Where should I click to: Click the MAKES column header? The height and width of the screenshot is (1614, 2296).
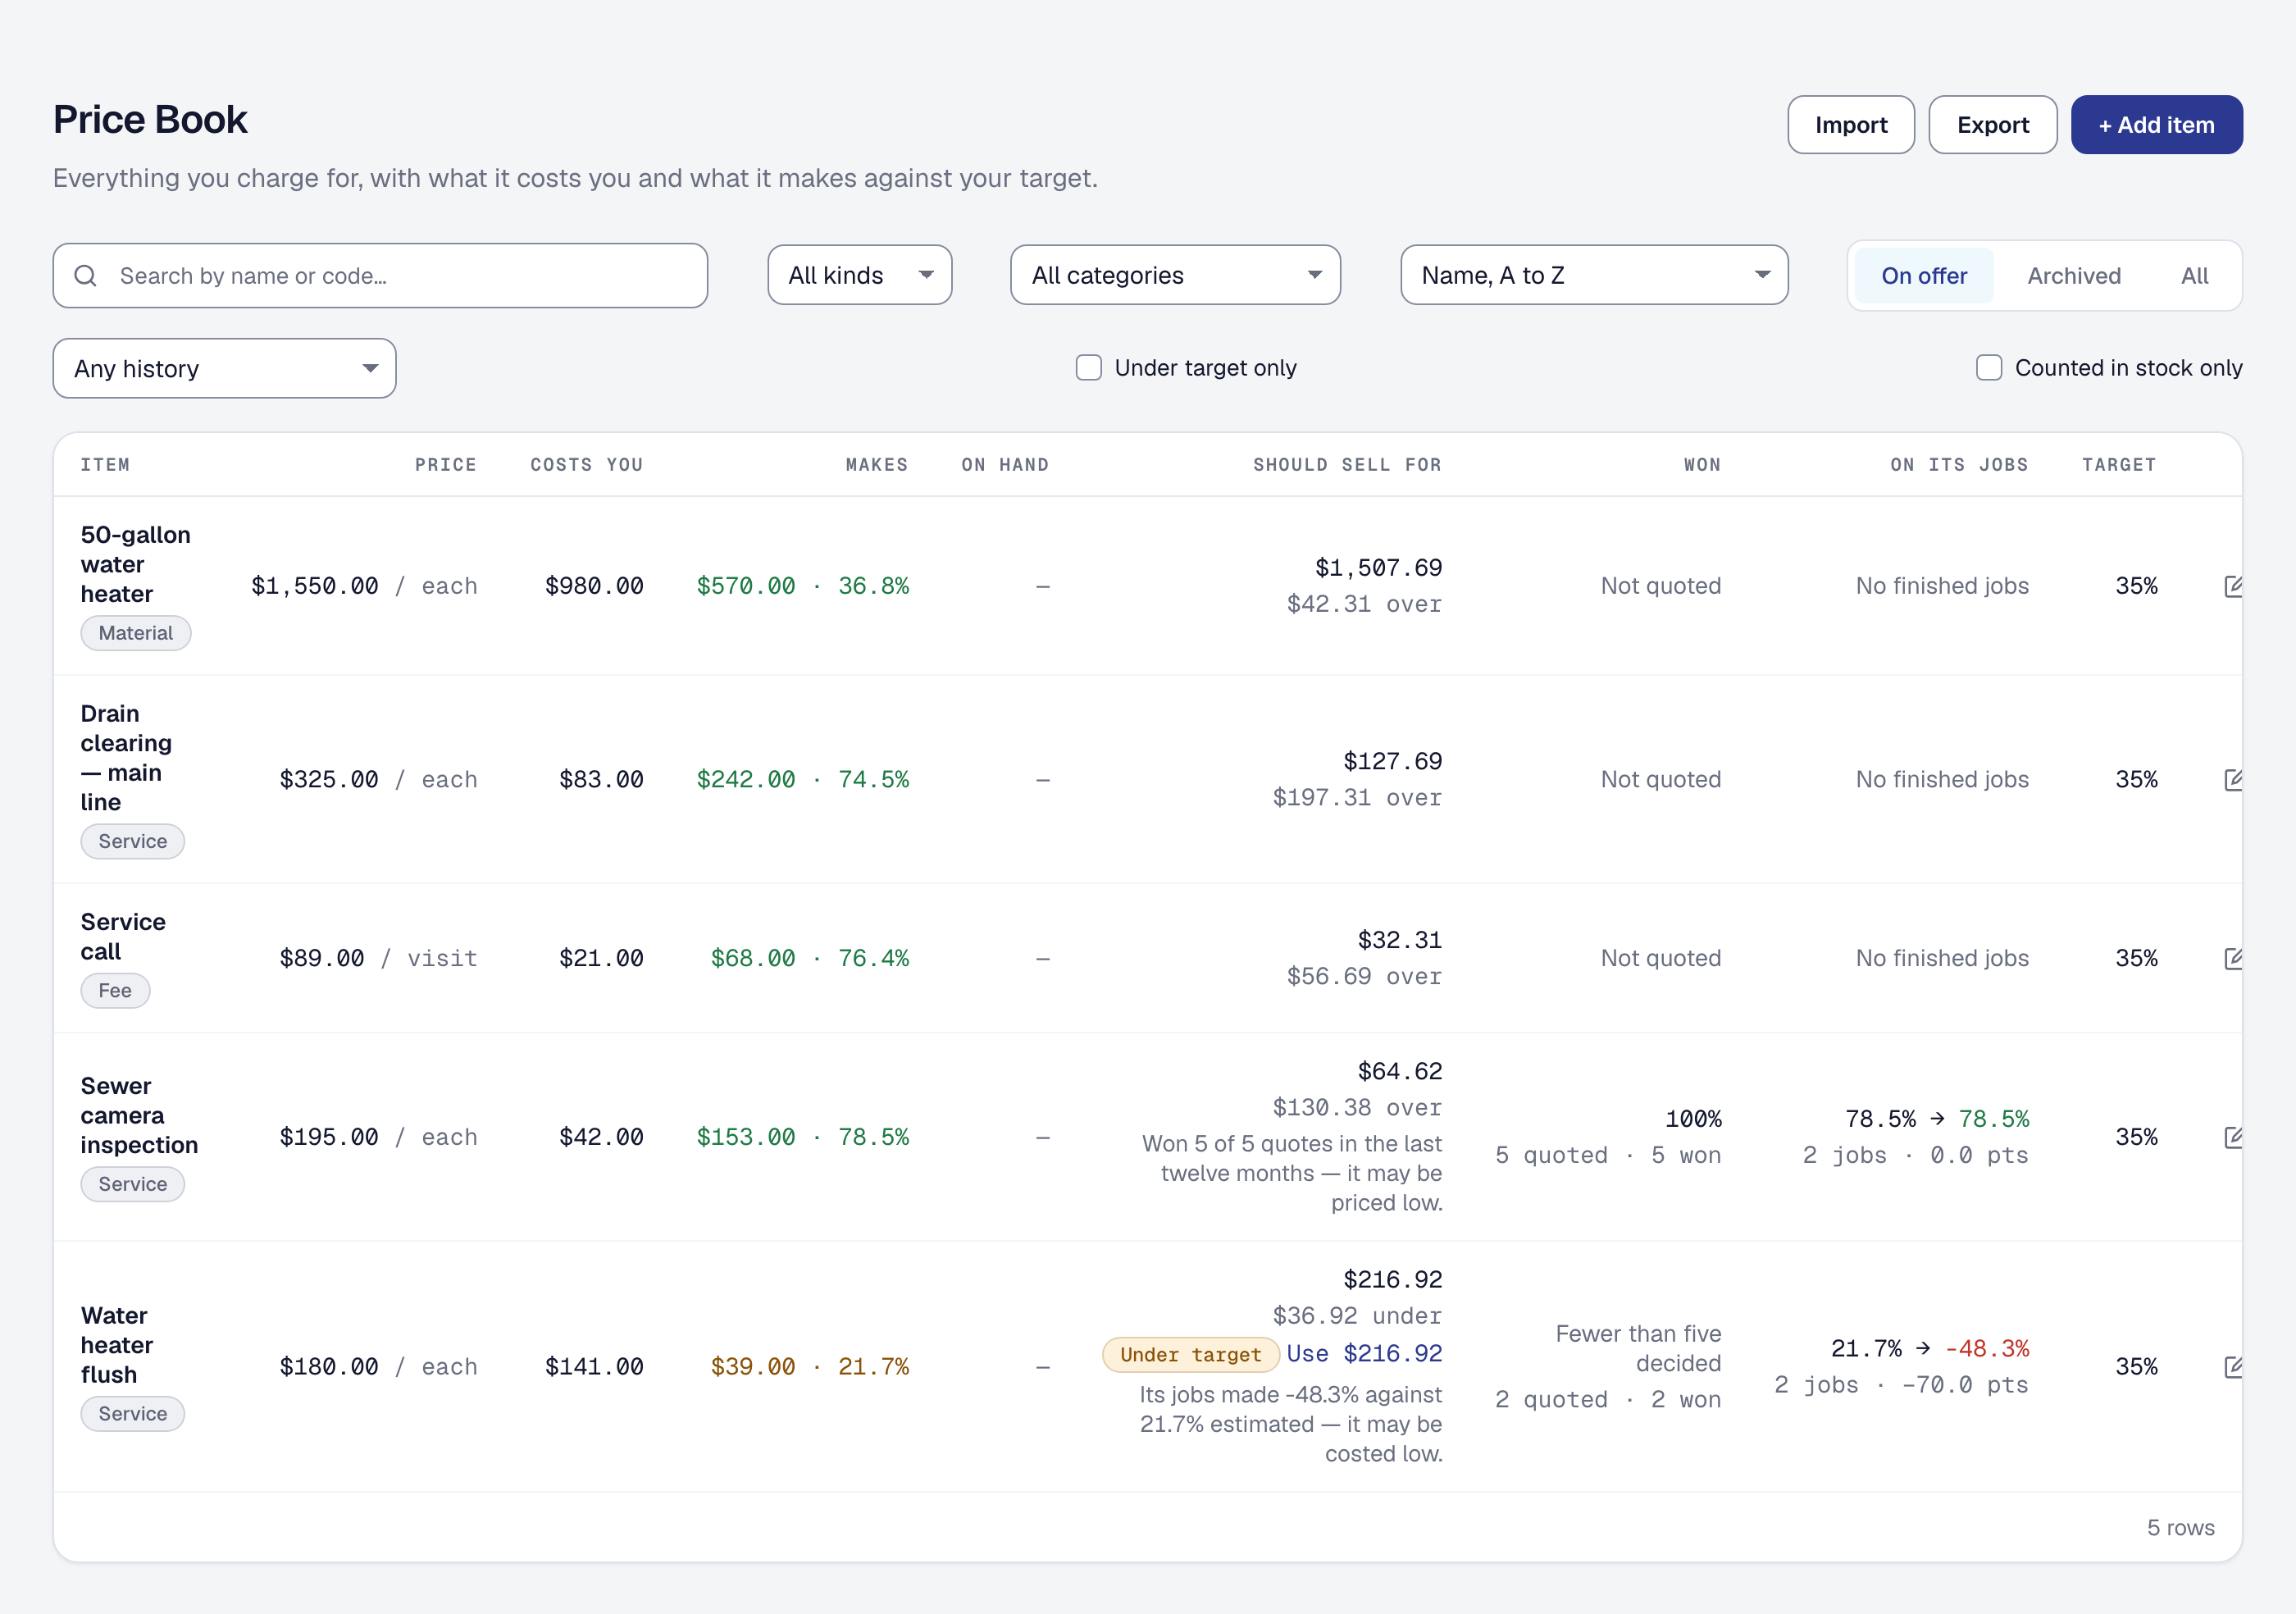(x=876, y=464)
